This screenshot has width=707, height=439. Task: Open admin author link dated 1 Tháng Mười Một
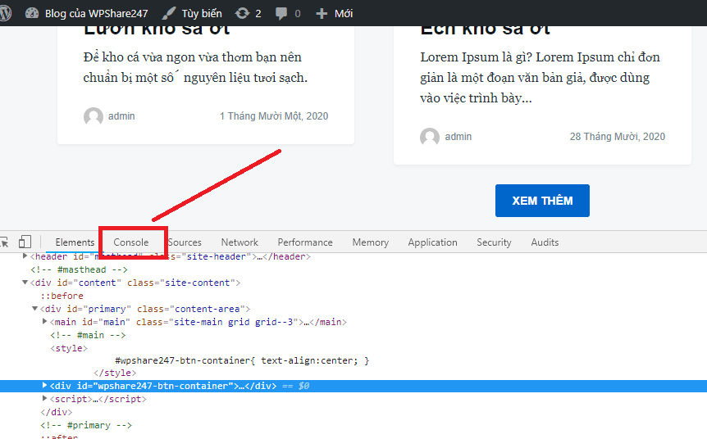[x=121, y=116]
